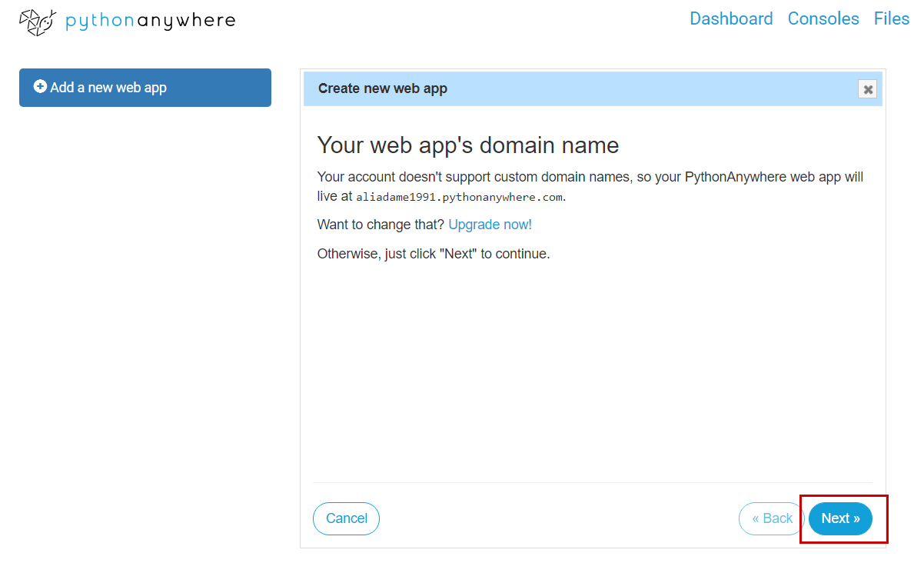
Task: Go to the Consoles page
Action: point(823,18)
